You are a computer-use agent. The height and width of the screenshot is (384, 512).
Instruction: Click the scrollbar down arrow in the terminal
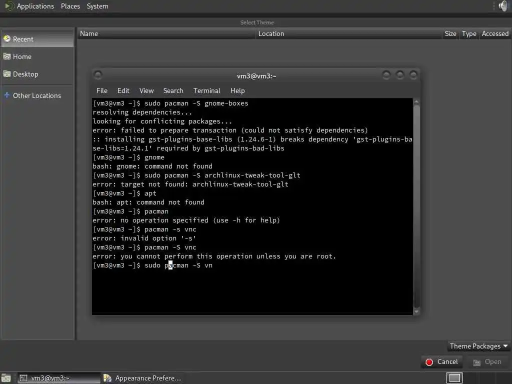(416, 312)
